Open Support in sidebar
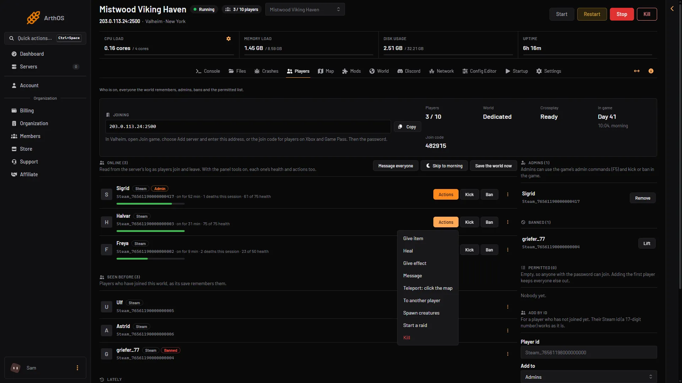This screenshot has height=383, width=682. pos(45,162)
